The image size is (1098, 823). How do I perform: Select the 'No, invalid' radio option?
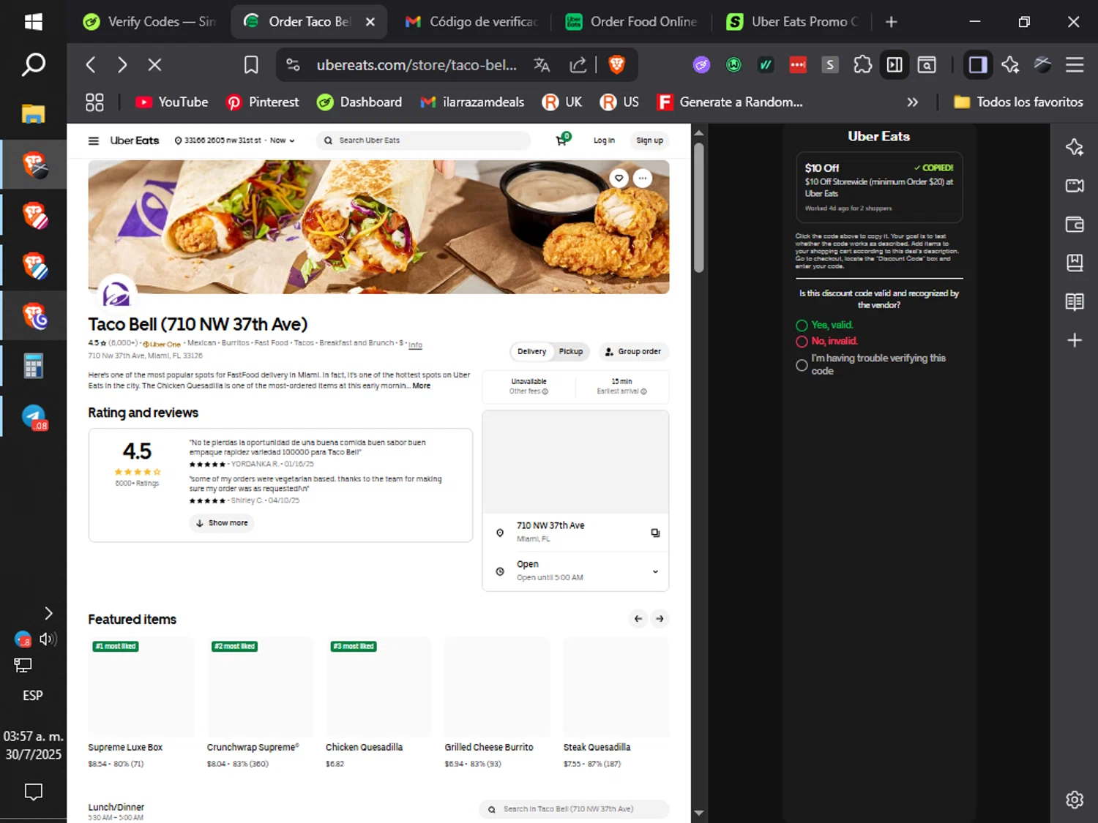pyautogui.click(x=802, y=342)
